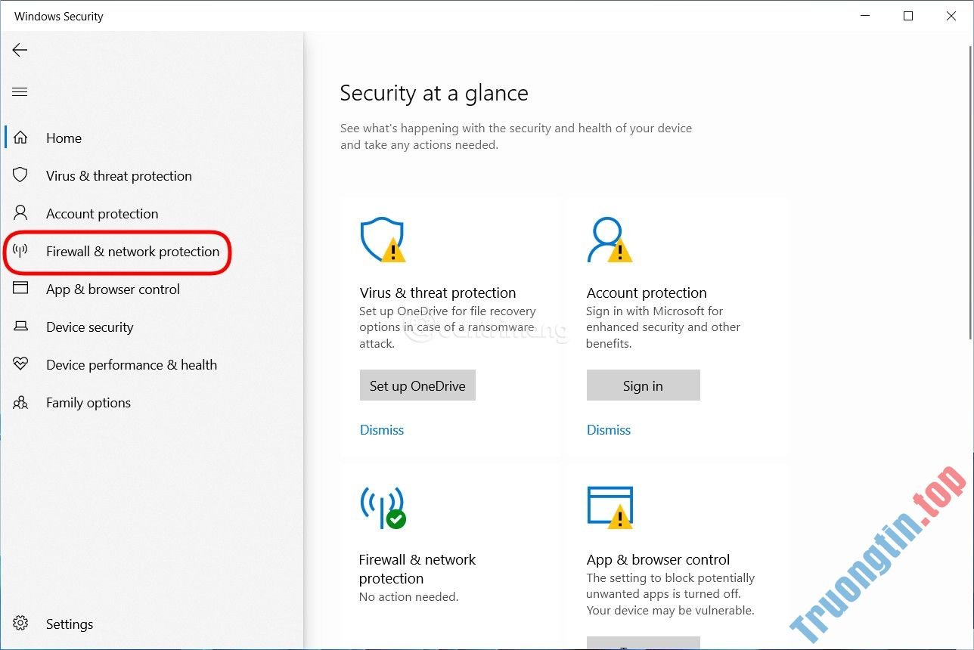Image resolution: width=974 pixels, height=650 pixels.
Task: Click the Firewall network icon with green checkmark
Action: pos(383,506)
